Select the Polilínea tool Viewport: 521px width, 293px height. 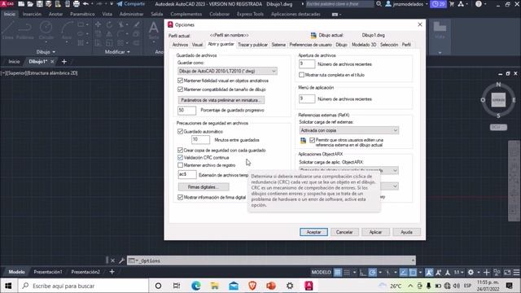25,31
